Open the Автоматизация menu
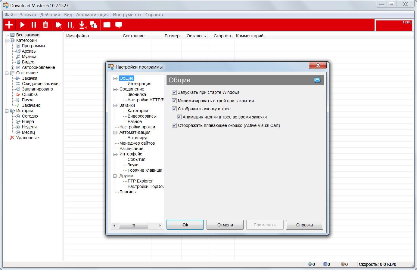Viewport: 417px width, 270px height. (92, 15)
